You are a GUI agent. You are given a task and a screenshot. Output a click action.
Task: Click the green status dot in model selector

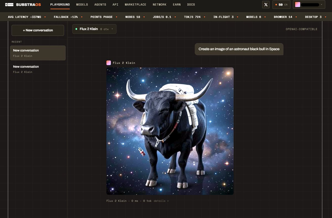pyautogui.click(x=76, y=29)
